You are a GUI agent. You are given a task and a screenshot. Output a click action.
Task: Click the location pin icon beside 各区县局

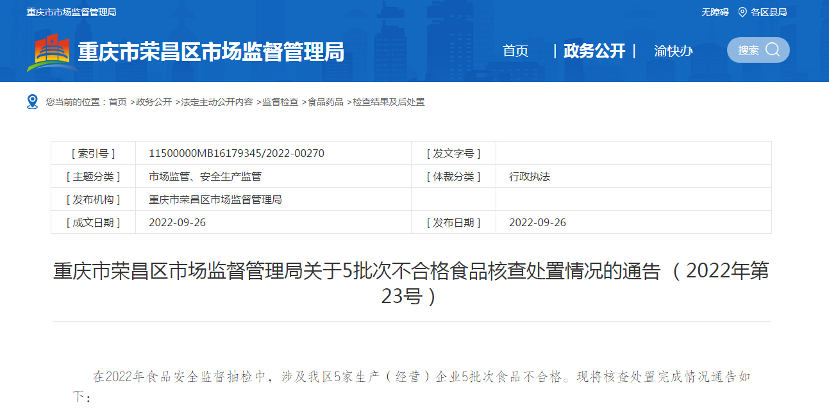point(742,12)
